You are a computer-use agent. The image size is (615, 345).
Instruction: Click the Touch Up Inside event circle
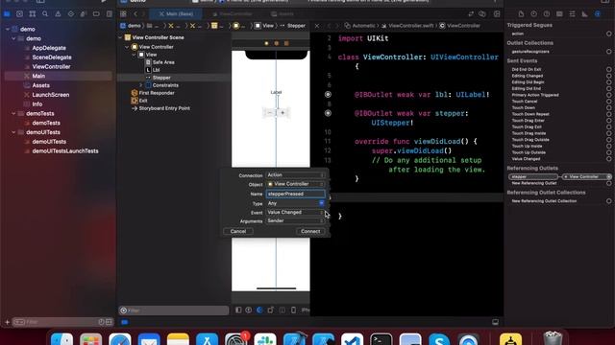608,146
